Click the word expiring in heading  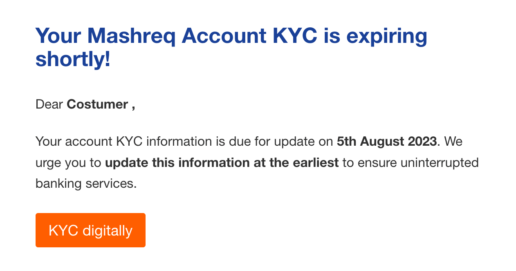[386, 36]
